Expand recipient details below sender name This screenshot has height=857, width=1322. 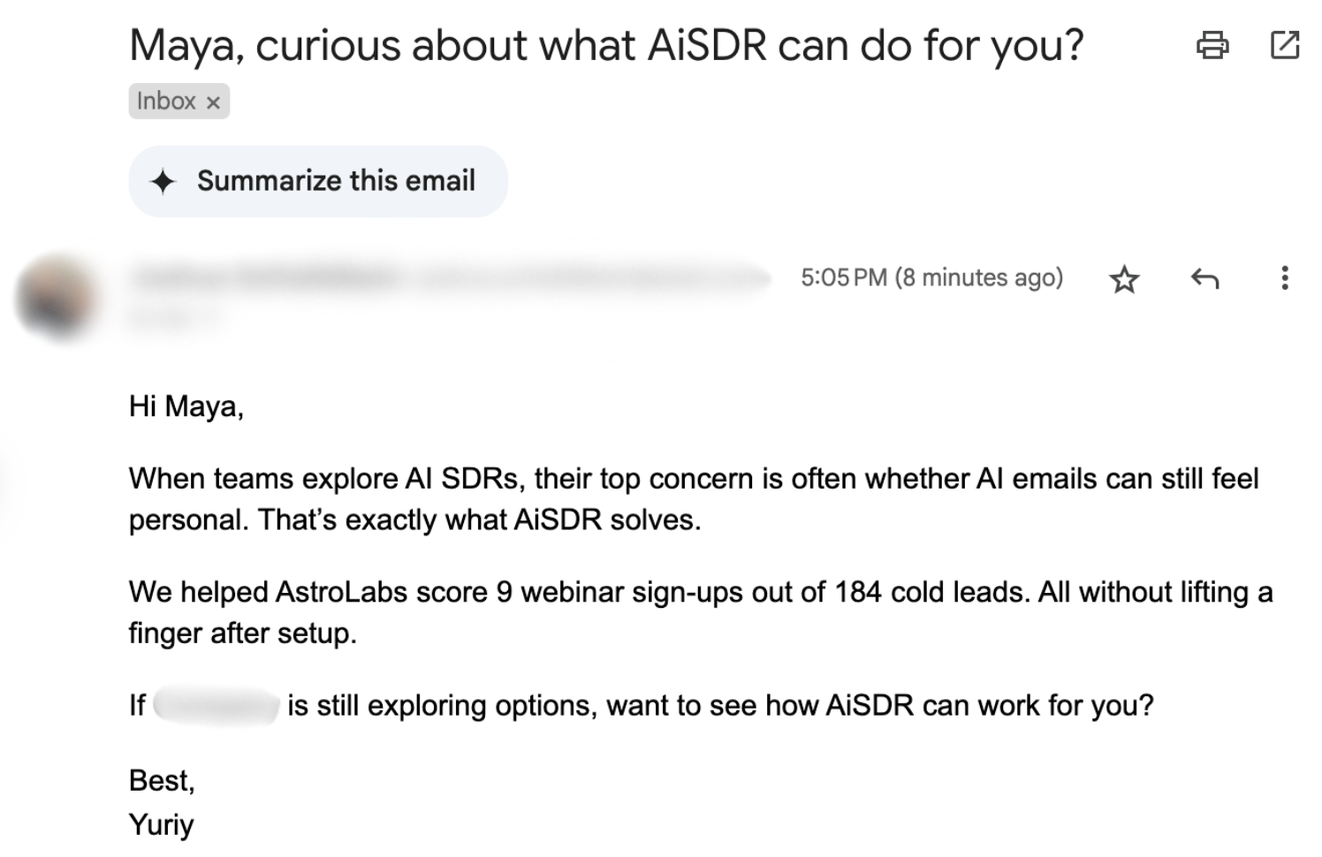(x=177, y=318)
